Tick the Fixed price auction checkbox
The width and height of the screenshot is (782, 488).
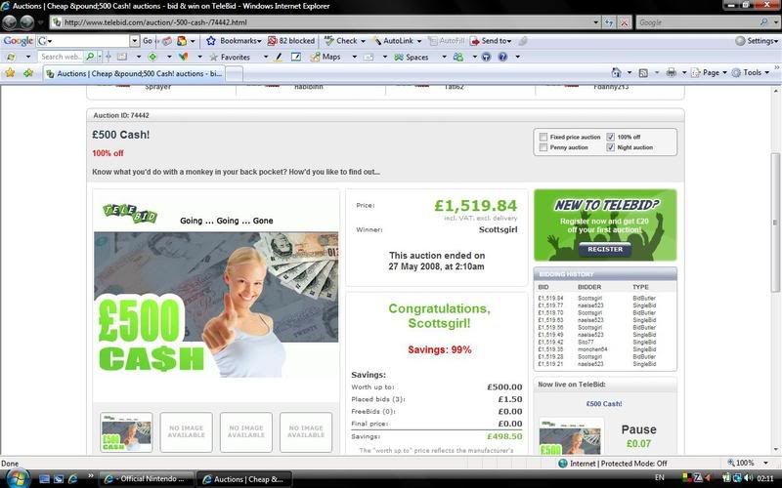pyautogui.click(x=543, y=137)
